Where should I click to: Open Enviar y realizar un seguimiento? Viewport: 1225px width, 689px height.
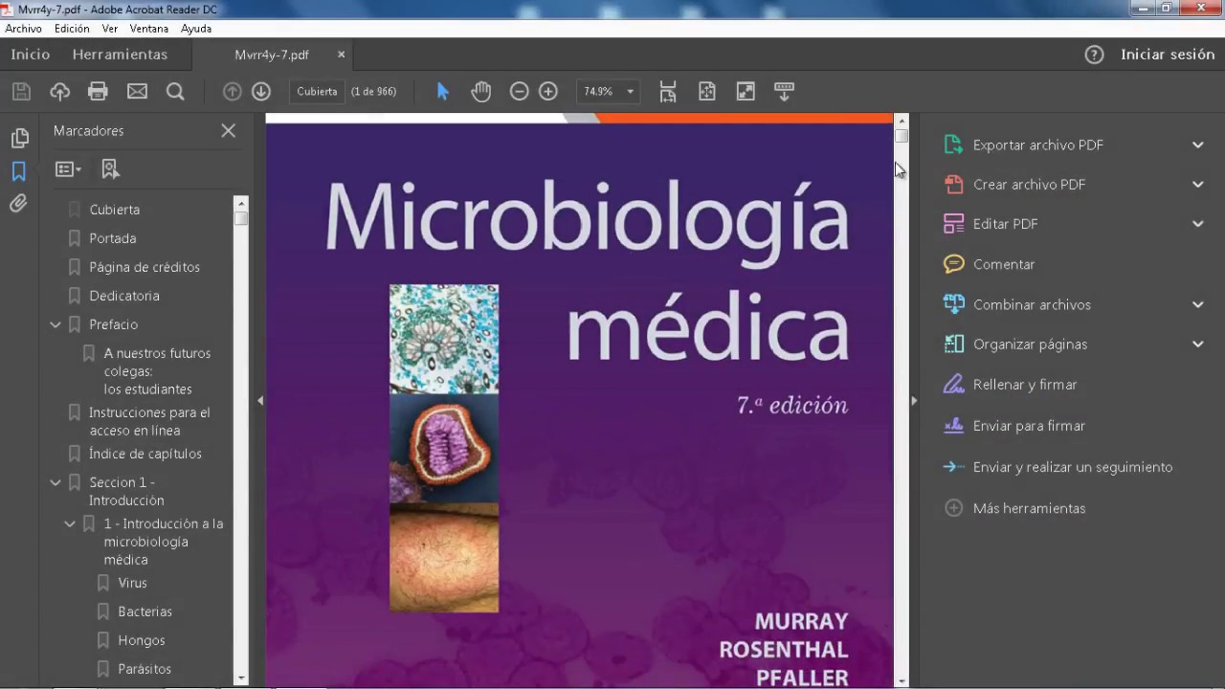(1072, 467)
